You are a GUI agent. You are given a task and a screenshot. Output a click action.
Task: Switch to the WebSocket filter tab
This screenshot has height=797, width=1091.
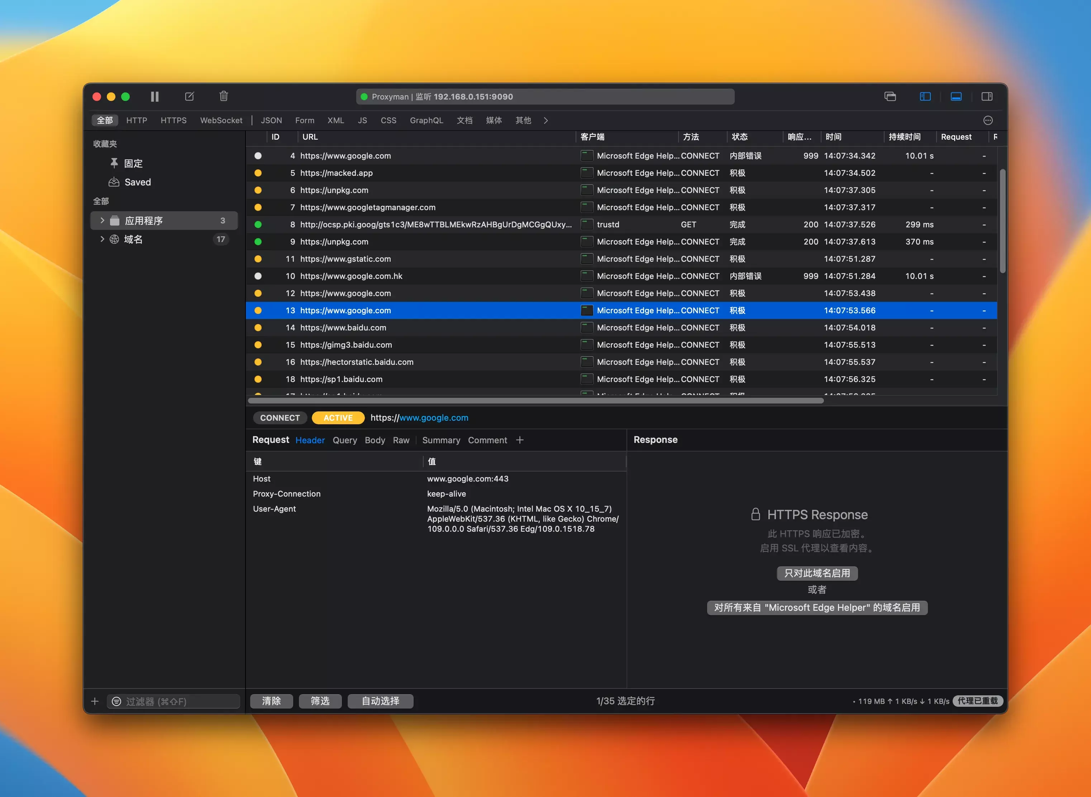(x=221, y=121)
